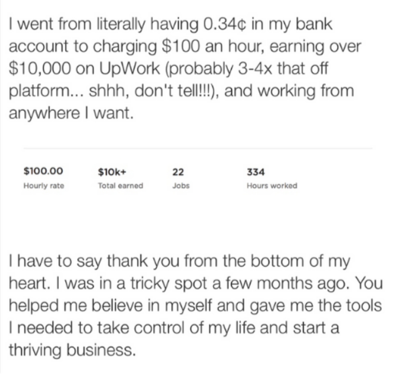Click the 0.34¢ amount in text
402x378 pixels.
click(224, 24)
